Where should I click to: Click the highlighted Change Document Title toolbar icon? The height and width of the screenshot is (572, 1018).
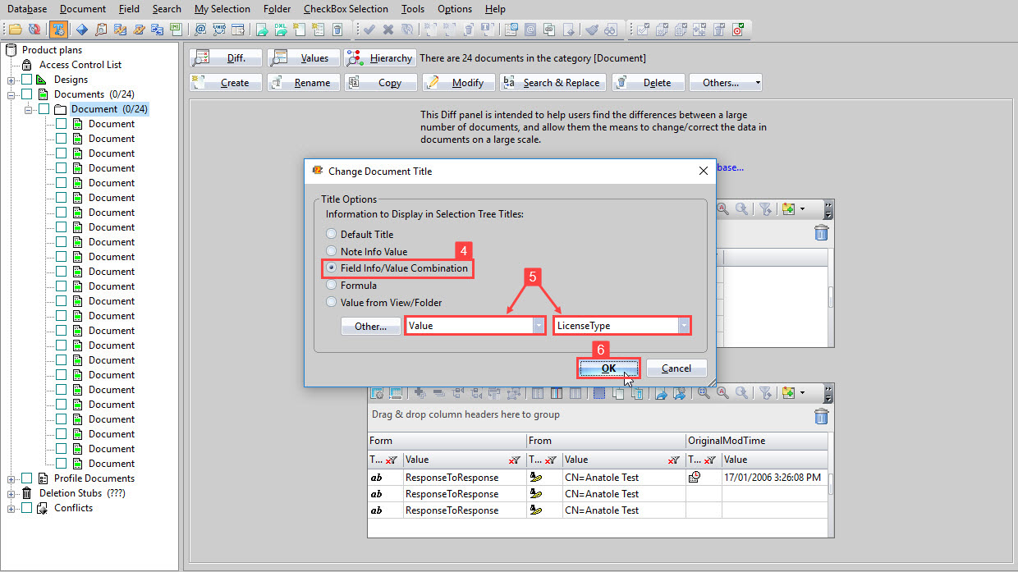[58, 30]
